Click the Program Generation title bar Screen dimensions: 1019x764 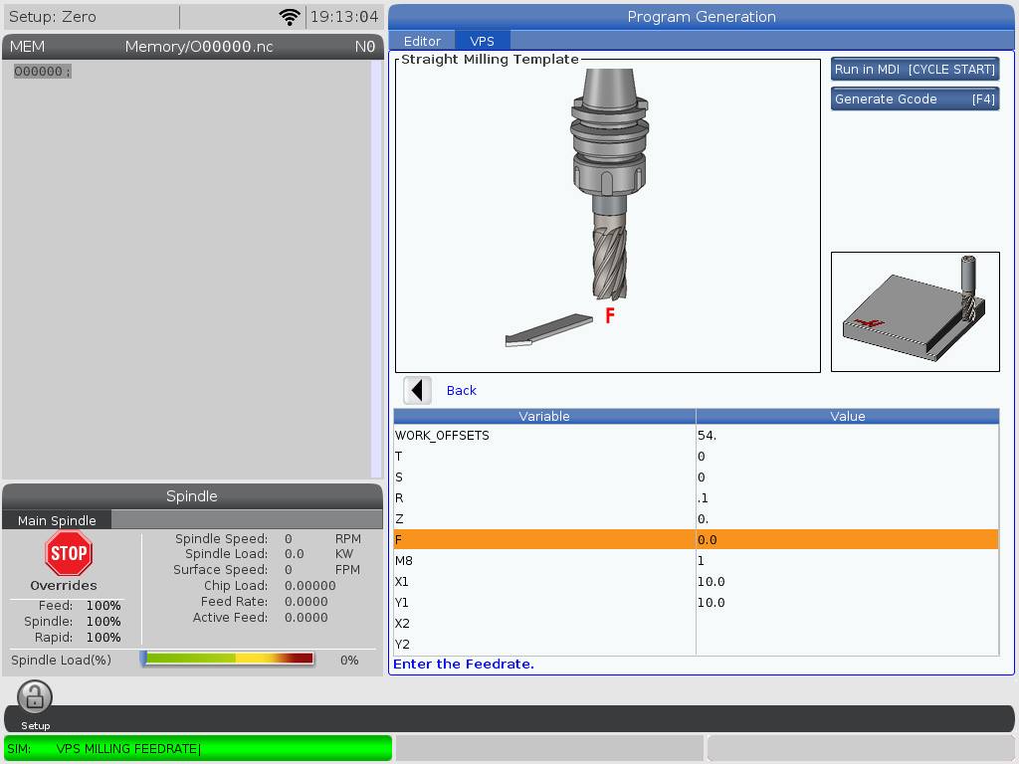pyautogui.click(x=702, y=17)
